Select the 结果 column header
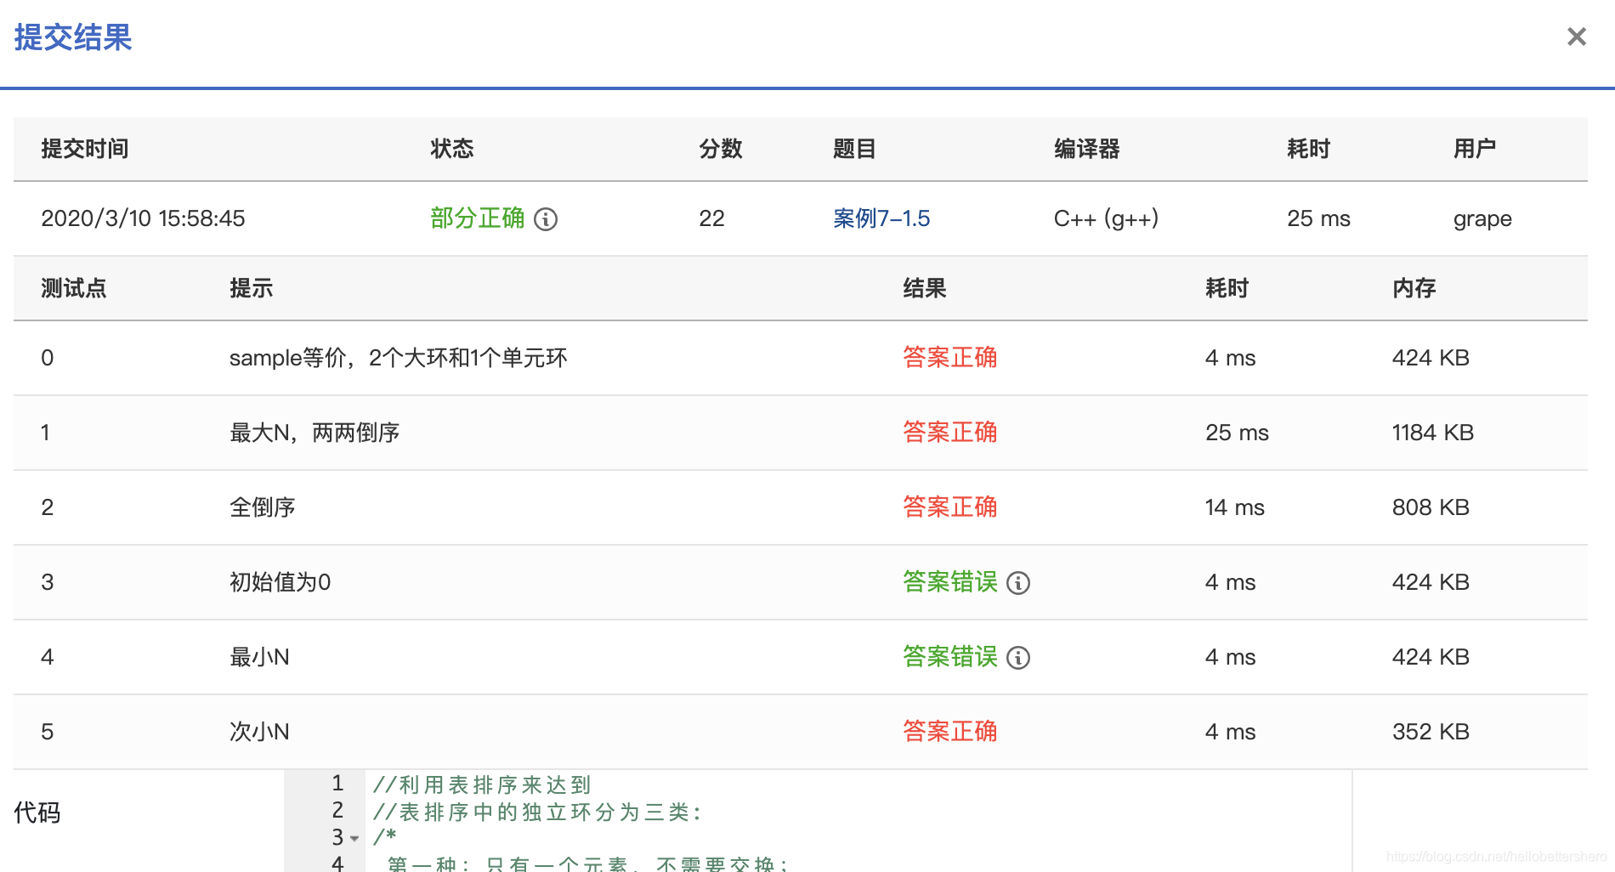This screenshot has width=1615, height=872. (924, 288)
